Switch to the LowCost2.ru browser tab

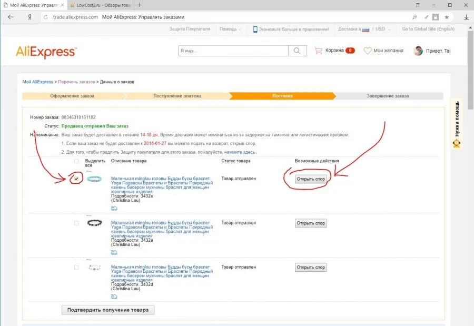point(100,5)
